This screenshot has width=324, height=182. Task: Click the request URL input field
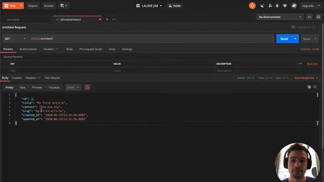point(151,38)
